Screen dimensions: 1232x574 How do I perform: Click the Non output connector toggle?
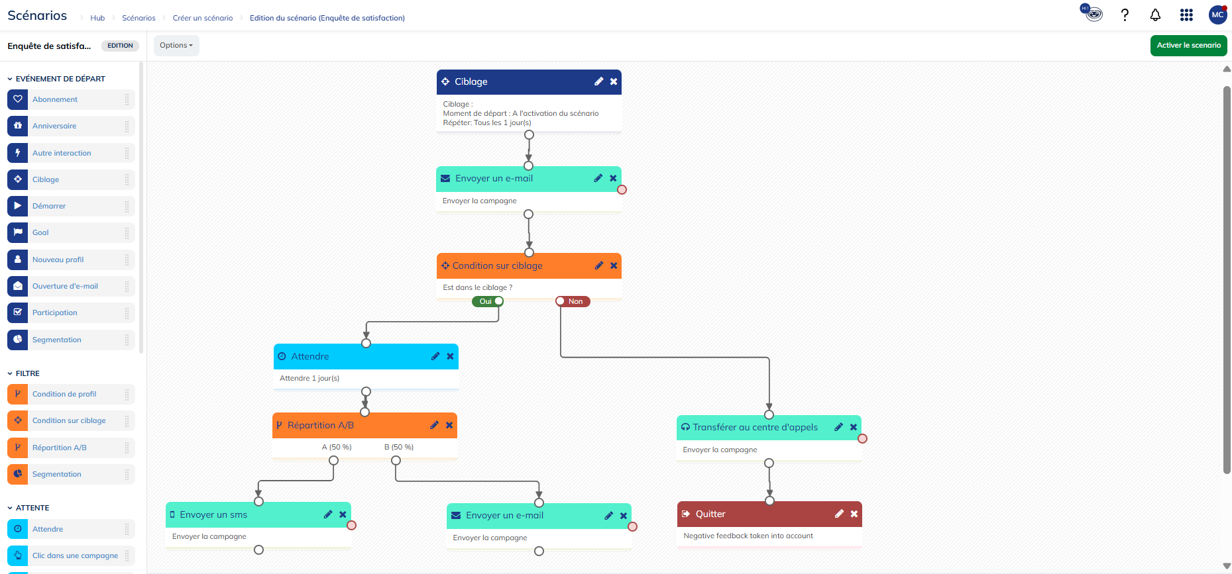click(561, 301)
